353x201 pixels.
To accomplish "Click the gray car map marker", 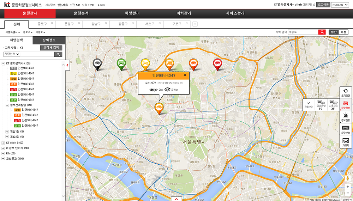I will [x=97, y=64].
